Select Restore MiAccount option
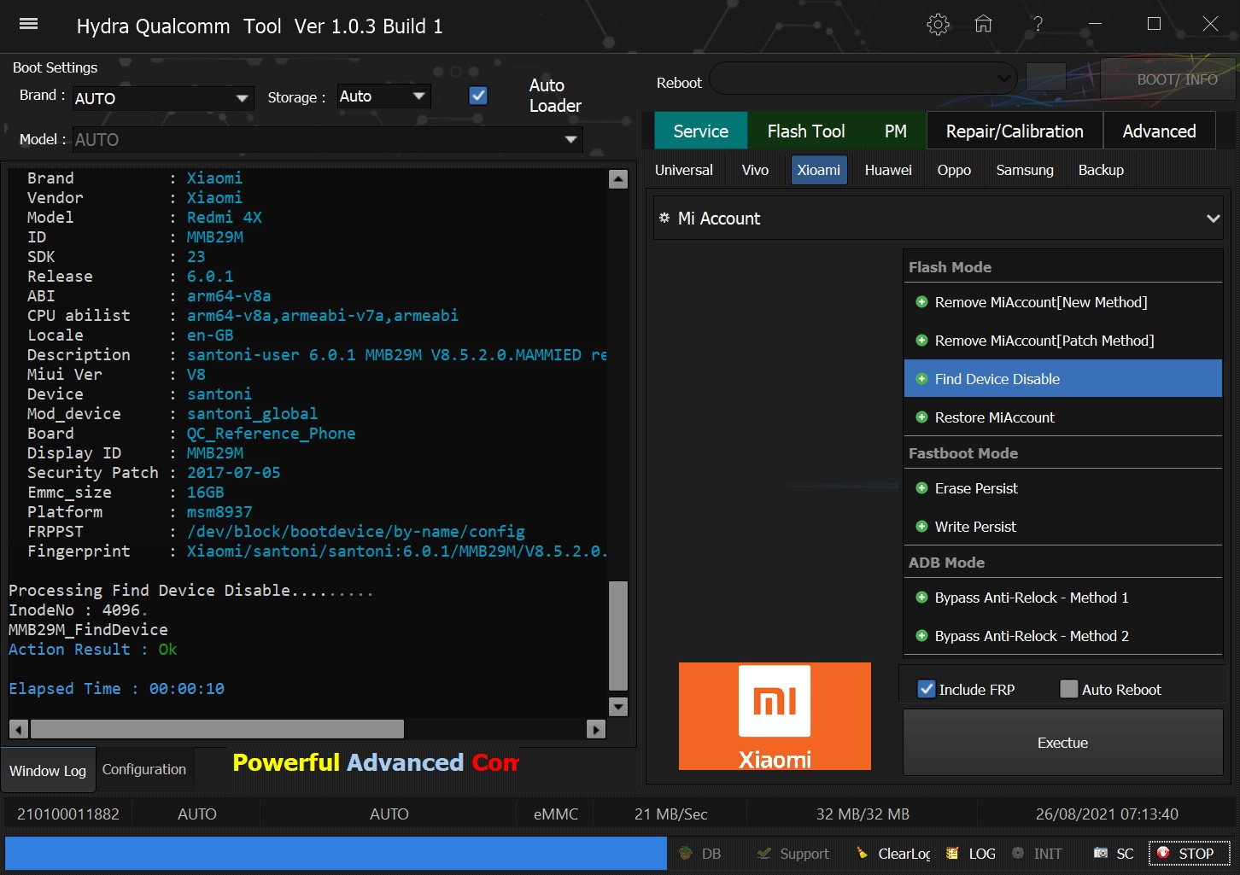The width and height of the screenshot is (1240, 875). [1062, 417]
